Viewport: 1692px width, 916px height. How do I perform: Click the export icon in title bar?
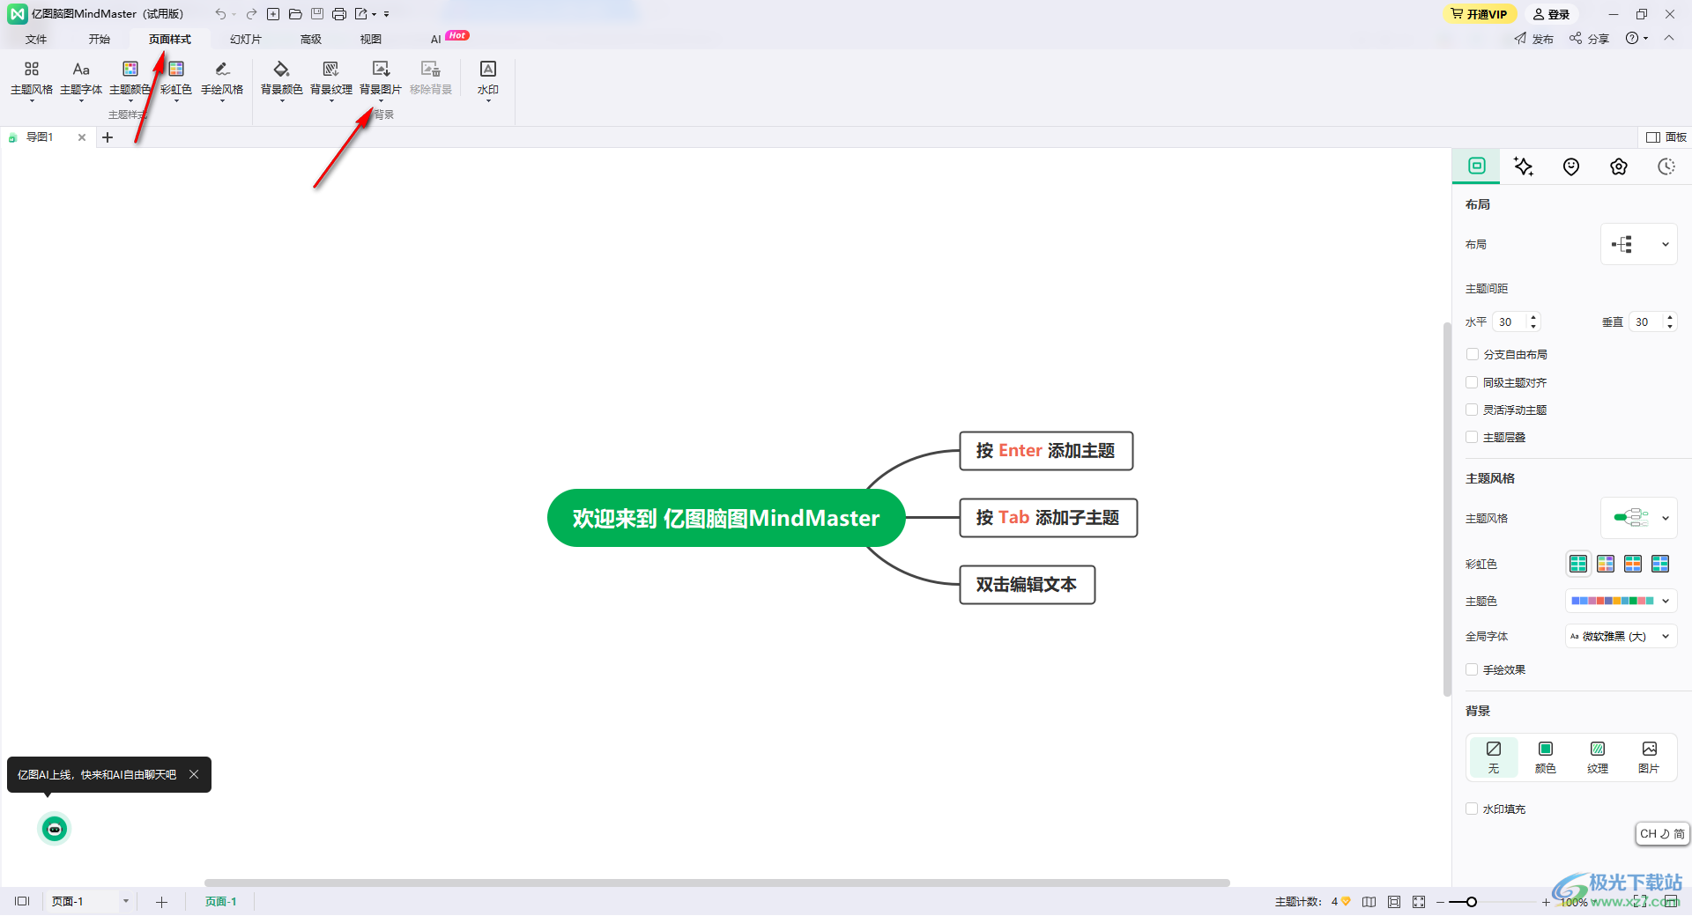361,14
